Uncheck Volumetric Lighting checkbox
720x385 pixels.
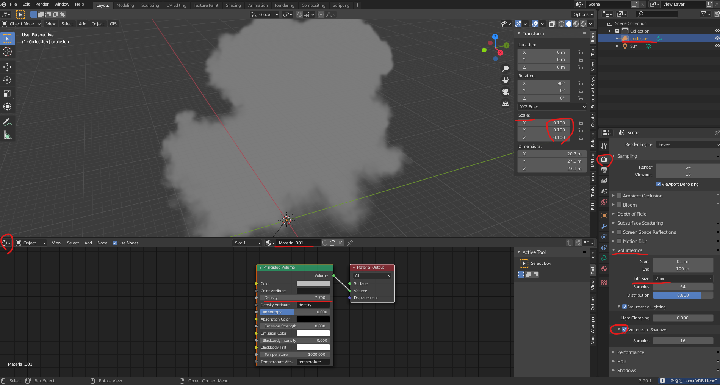pyautogui.click(x=625, y=307)
